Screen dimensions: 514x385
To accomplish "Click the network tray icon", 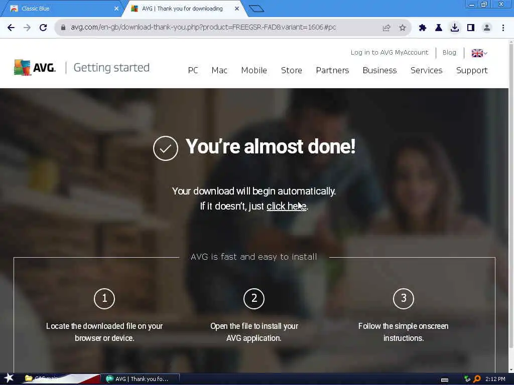I will pyautogui.click(x=467, y=379).
